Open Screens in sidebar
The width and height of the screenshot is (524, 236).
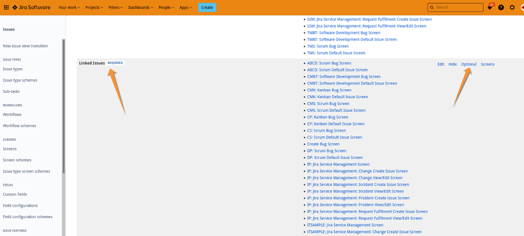[9, 149]
